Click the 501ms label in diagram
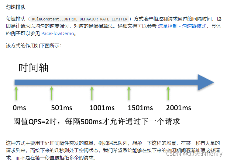The height and width of the screenshot is (160, 227). pos(62,108)
